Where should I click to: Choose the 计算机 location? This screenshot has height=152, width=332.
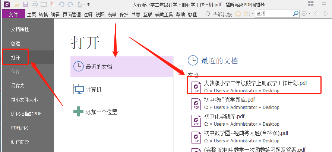pyautogui.click(x=122, y=89)
